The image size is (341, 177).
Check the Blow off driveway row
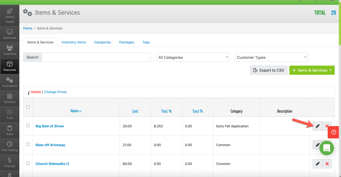[x=28, y=144]
